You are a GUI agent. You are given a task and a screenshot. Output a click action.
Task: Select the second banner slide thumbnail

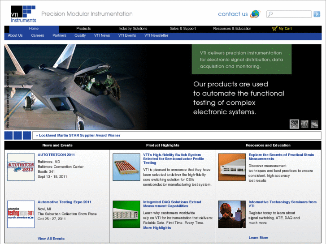(304, 124)
